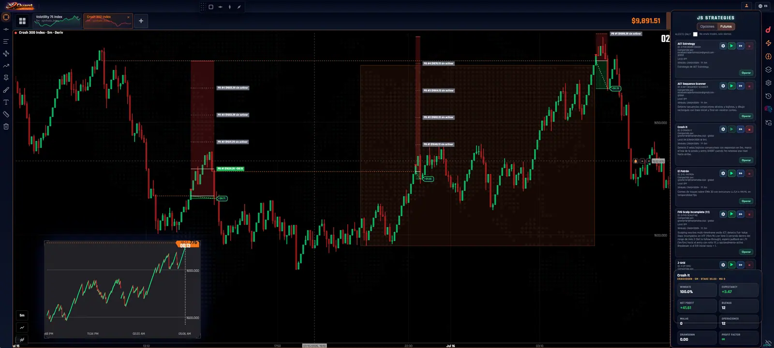The image size is (774, 348).
Task: Open the brain strategies sidebar icon
Action: [x=768, y=57]
